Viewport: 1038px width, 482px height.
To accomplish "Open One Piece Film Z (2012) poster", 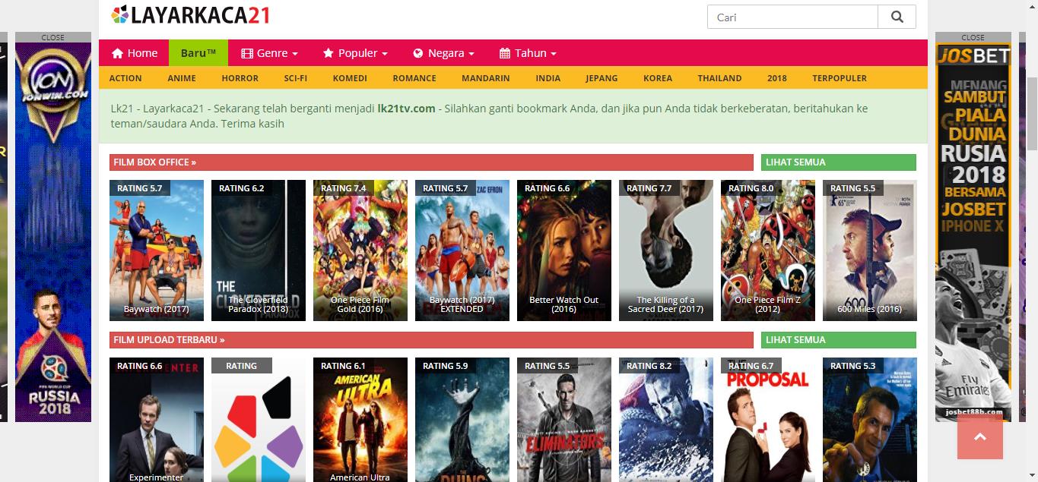I will (768, 250).
